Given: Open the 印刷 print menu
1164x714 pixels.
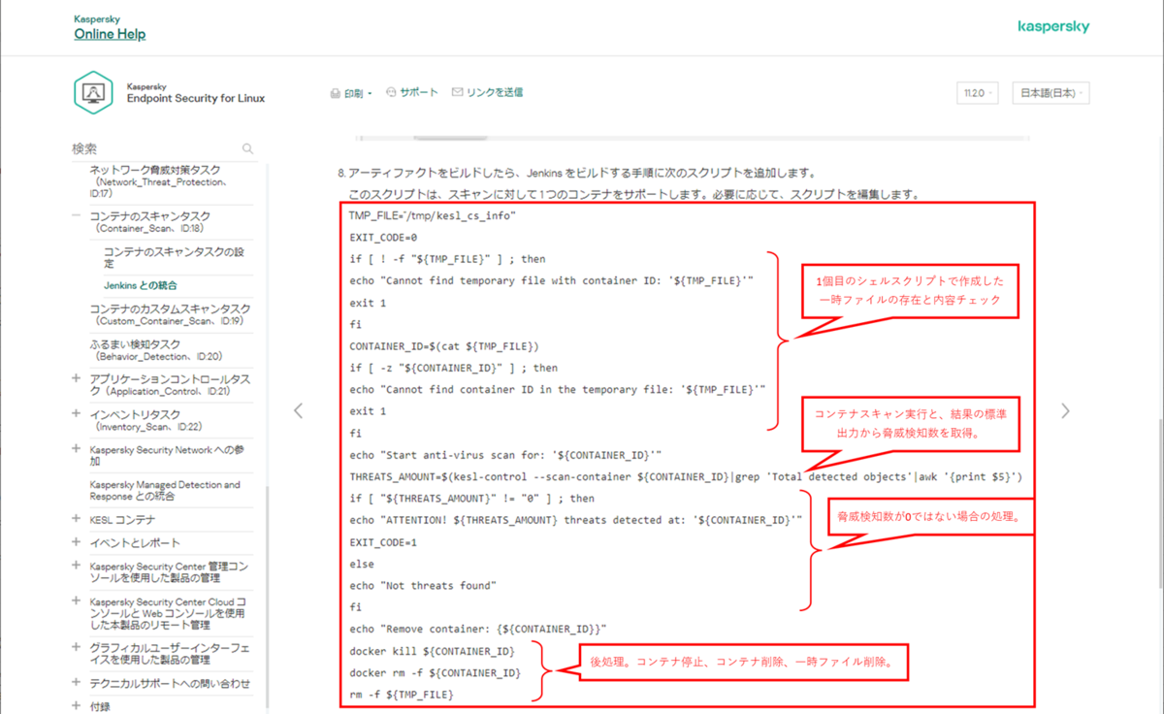Looking at the screenshot, I should pyautogui.click(x=359, y=93).
